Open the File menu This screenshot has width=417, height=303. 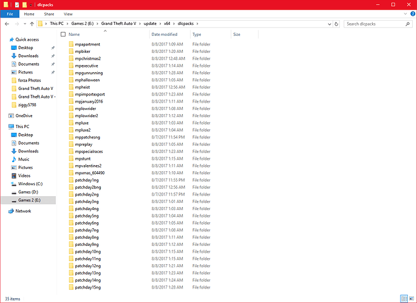click(x=10, y=14)
